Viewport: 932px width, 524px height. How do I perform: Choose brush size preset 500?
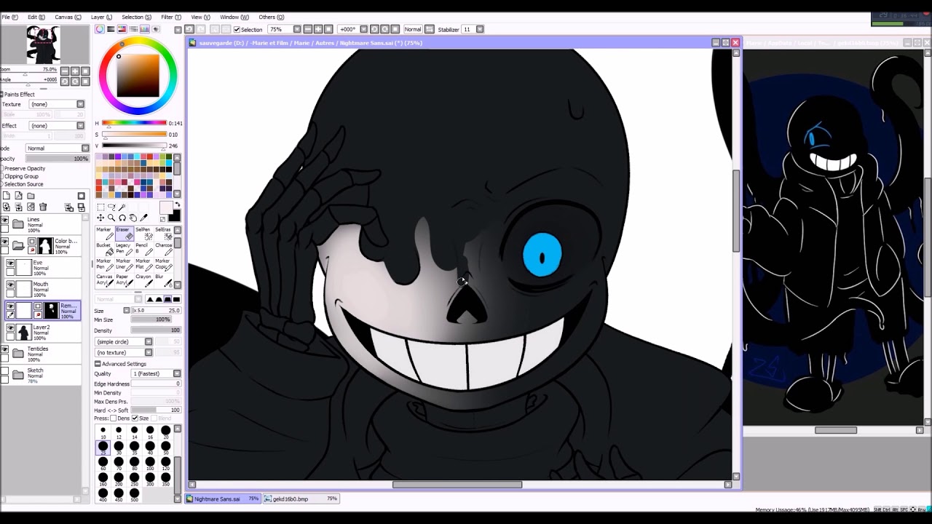click(135, 496)
